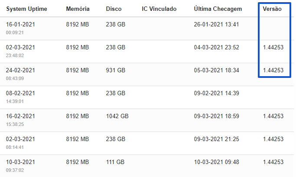Click the Versão column header
Viewport: 296px width, 177px height.
[272, 9]
